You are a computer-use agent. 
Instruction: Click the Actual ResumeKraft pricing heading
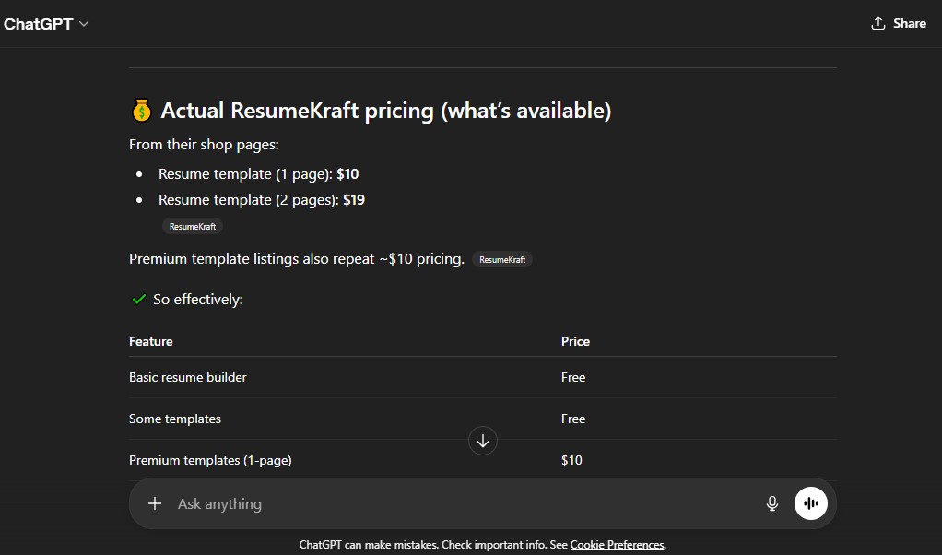click(x=385, y=110)
